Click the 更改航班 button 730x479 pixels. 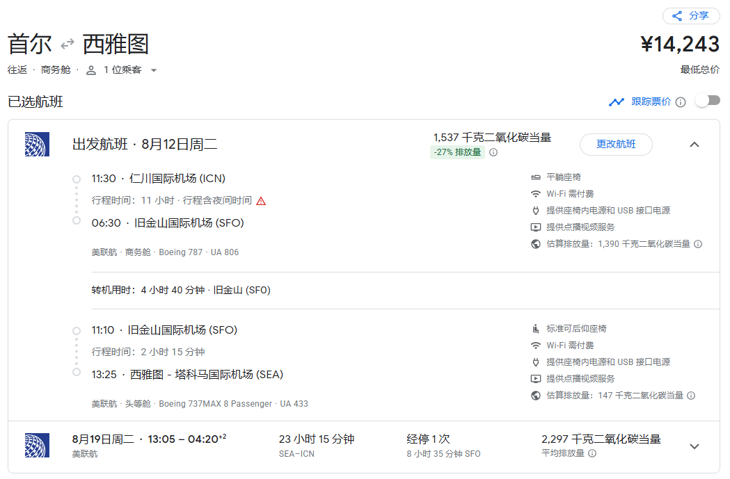[616, 144]
